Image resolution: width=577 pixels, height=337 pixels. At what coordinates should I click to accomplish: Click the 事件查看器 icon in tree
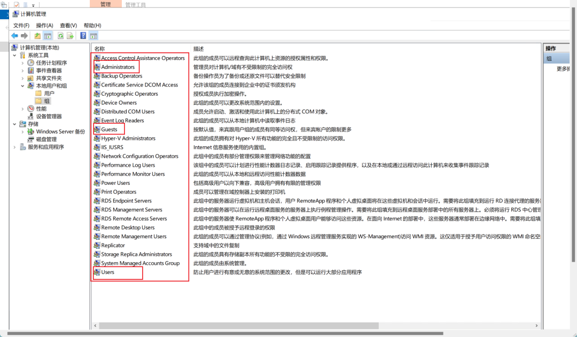pos(31,70)
